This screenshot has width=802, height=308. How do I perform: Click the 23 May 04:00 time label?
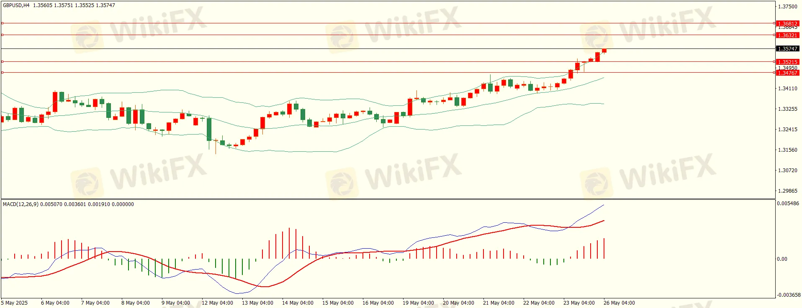pos(579,303)
